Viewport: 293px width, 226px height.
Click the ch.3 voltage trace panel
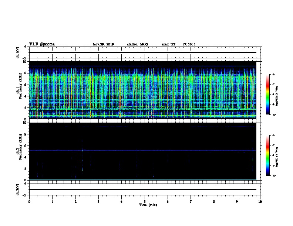145,189
